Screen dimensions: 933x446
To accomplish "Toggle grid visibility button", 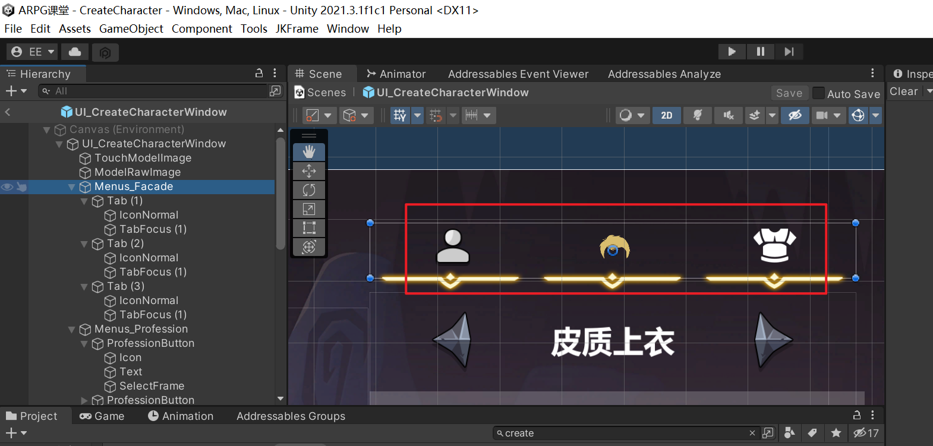I will pyautogui.click(x=399, y=115).
